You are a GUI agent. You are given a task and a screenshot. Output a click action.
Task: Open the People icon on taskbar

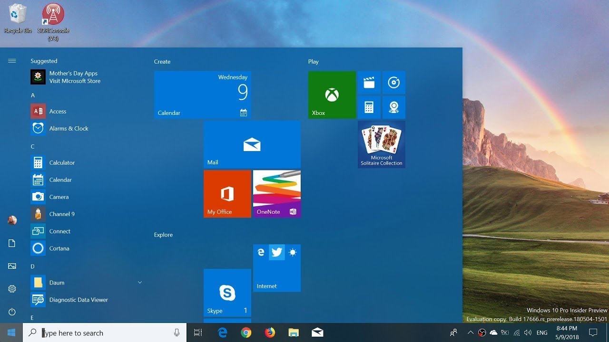[453, 332]
